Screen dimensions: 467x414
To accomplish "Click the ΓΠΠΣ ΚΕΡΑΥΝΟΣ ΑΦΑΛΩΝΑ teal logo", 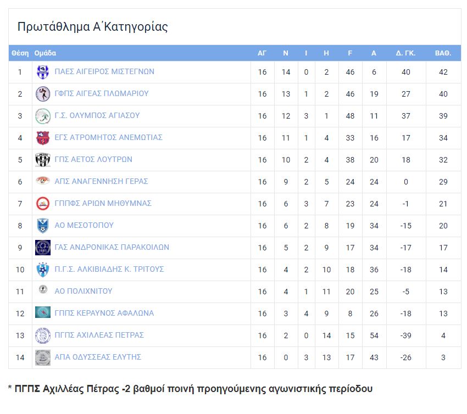I will coord(43,312).
